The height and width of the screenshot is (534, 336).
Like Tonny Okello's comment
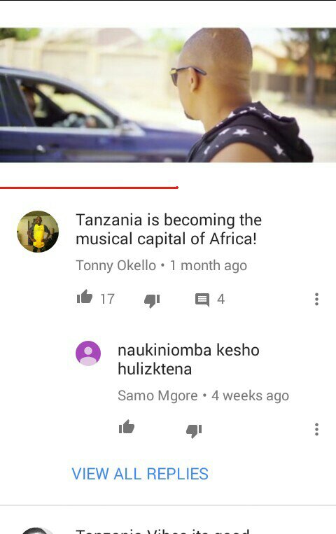click(x=85, y=297)
